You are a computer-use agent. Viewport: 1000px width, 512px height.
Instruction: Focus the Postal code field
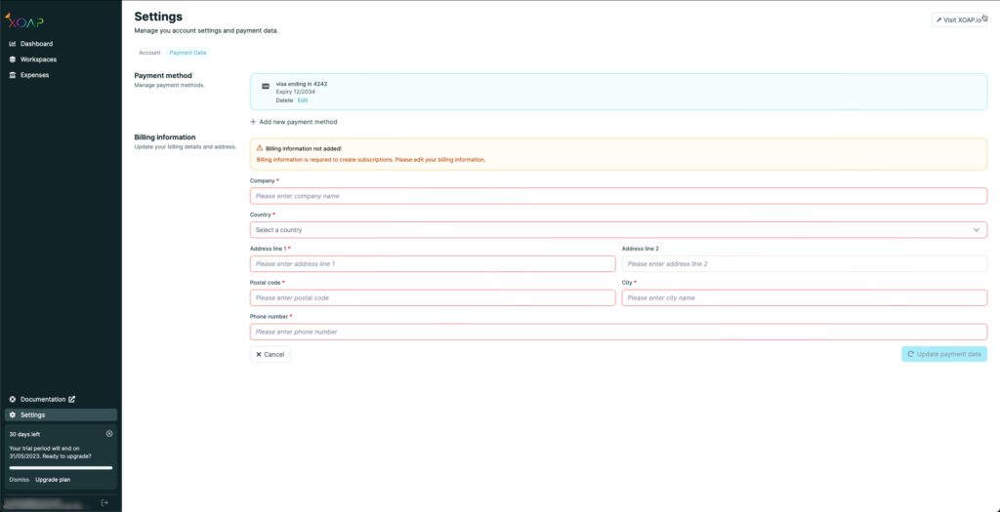pyautogui.click(x=433, y=298)
